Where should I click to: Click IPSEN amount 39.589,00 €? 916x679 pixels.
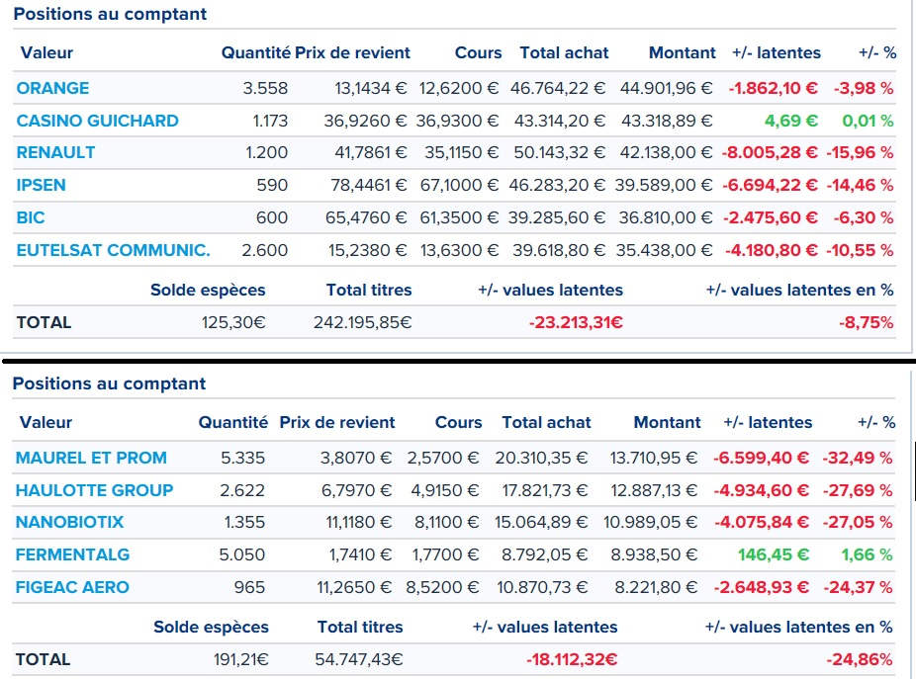pos(664,185)
